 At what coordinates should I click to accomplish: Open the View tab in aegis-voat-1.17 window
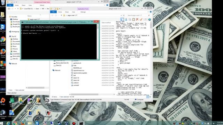tap(74, 12)
